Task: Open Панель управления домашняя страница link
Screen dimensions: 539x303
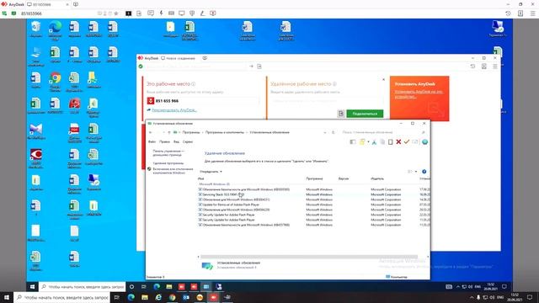Action: (168, 153)
